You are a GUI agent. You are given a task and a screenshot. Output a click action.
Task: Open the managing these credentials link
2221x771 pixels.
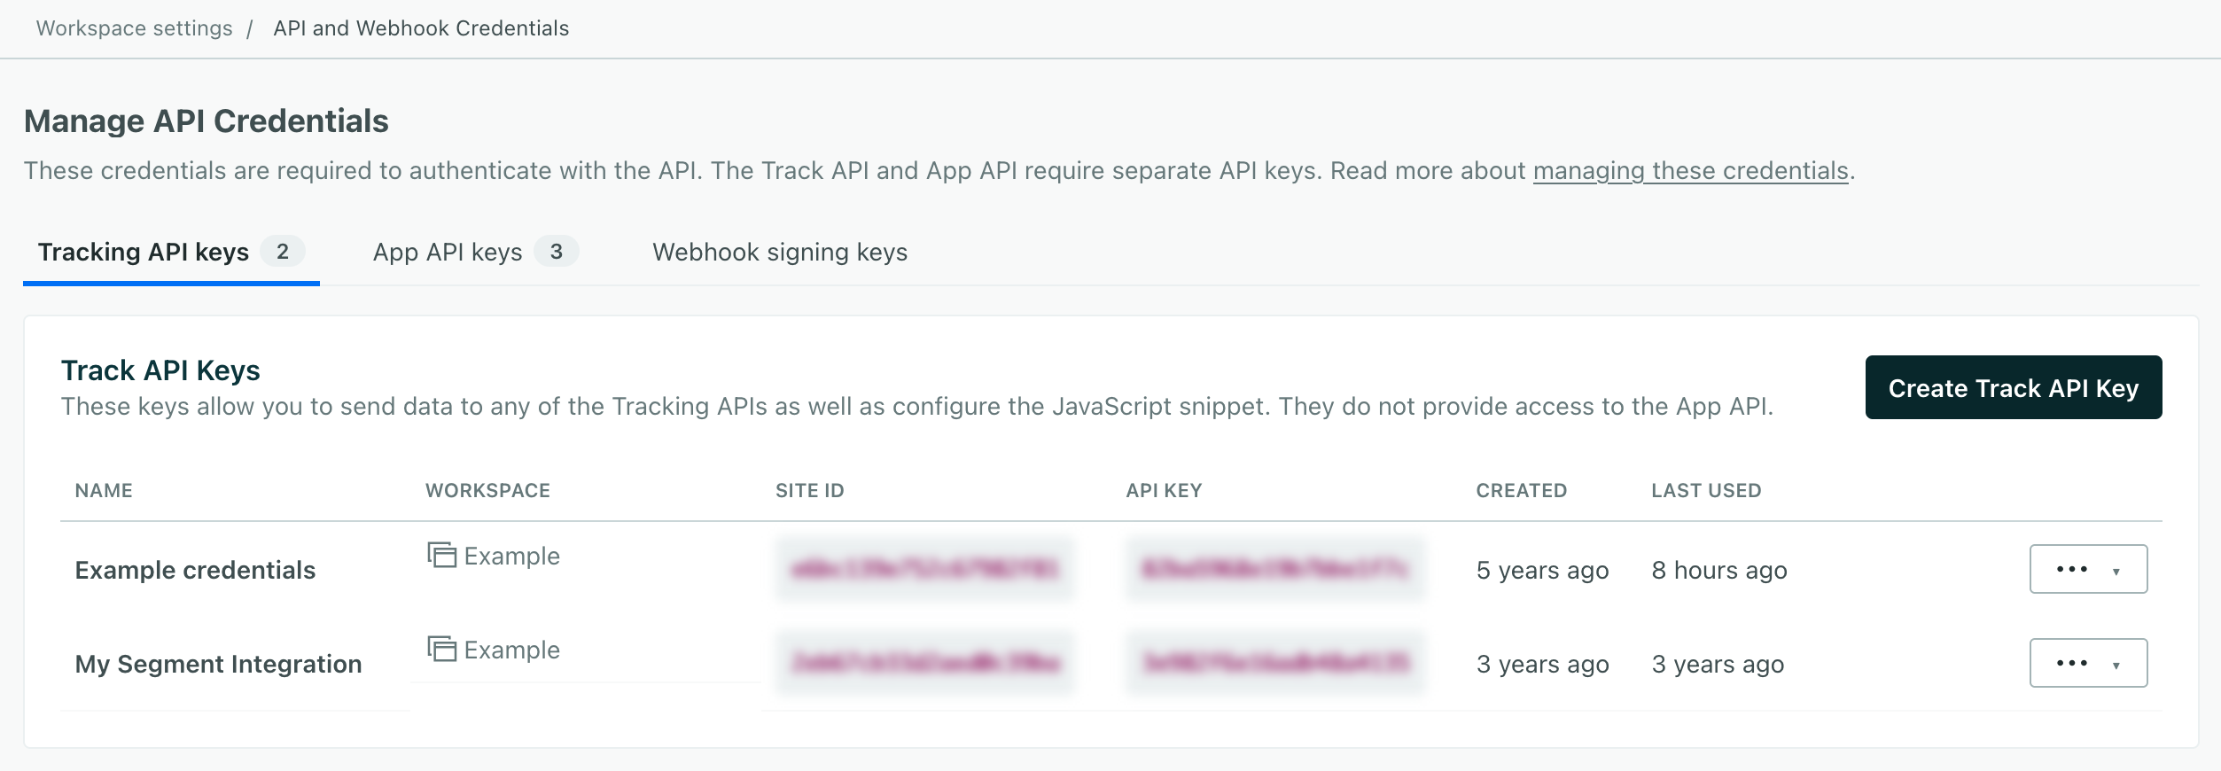1692,170
